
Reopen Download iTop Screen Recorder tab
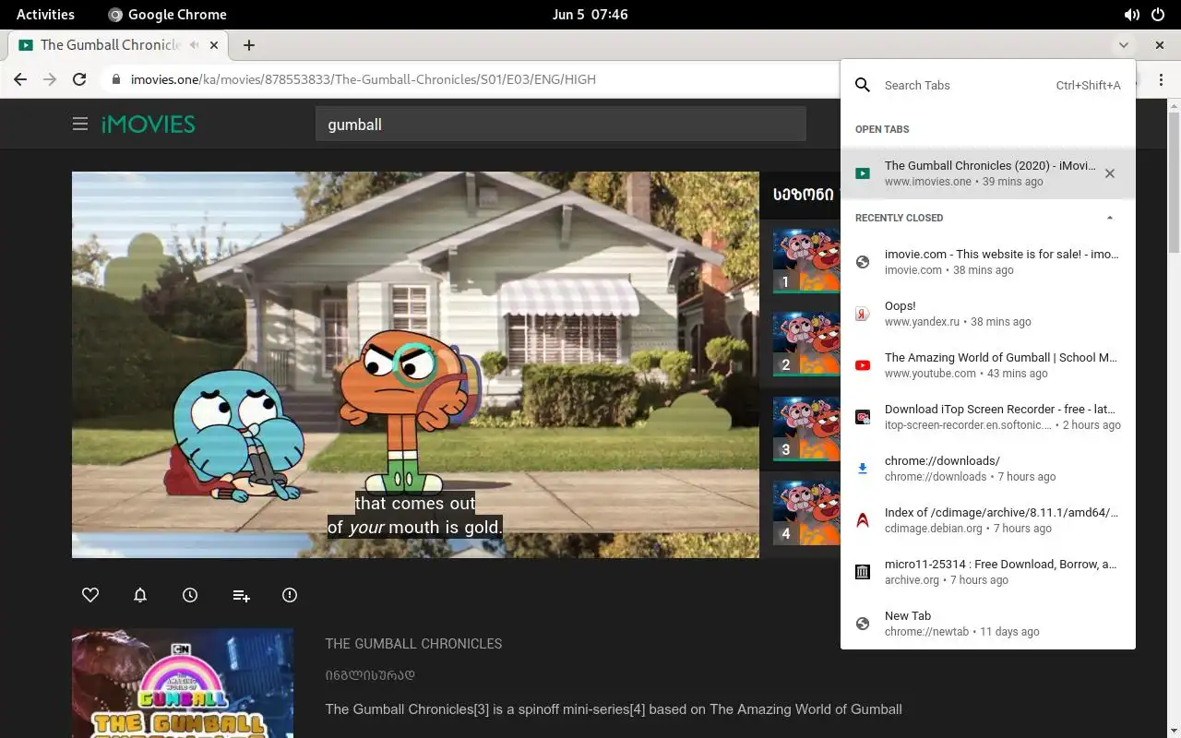pyautogui.click(x=987, y=417)
